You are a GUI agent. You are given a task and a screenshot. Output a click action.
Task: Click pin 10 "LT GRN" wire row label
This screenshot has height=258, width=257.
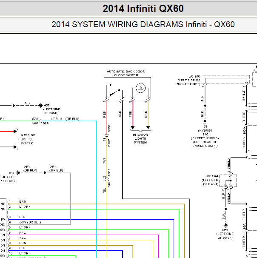tap(25, 253)
